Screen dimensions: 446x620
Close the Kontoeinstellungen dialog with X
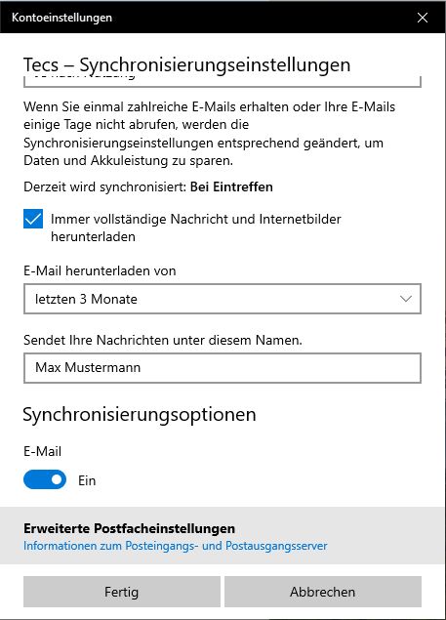click(x=423, y=18)
